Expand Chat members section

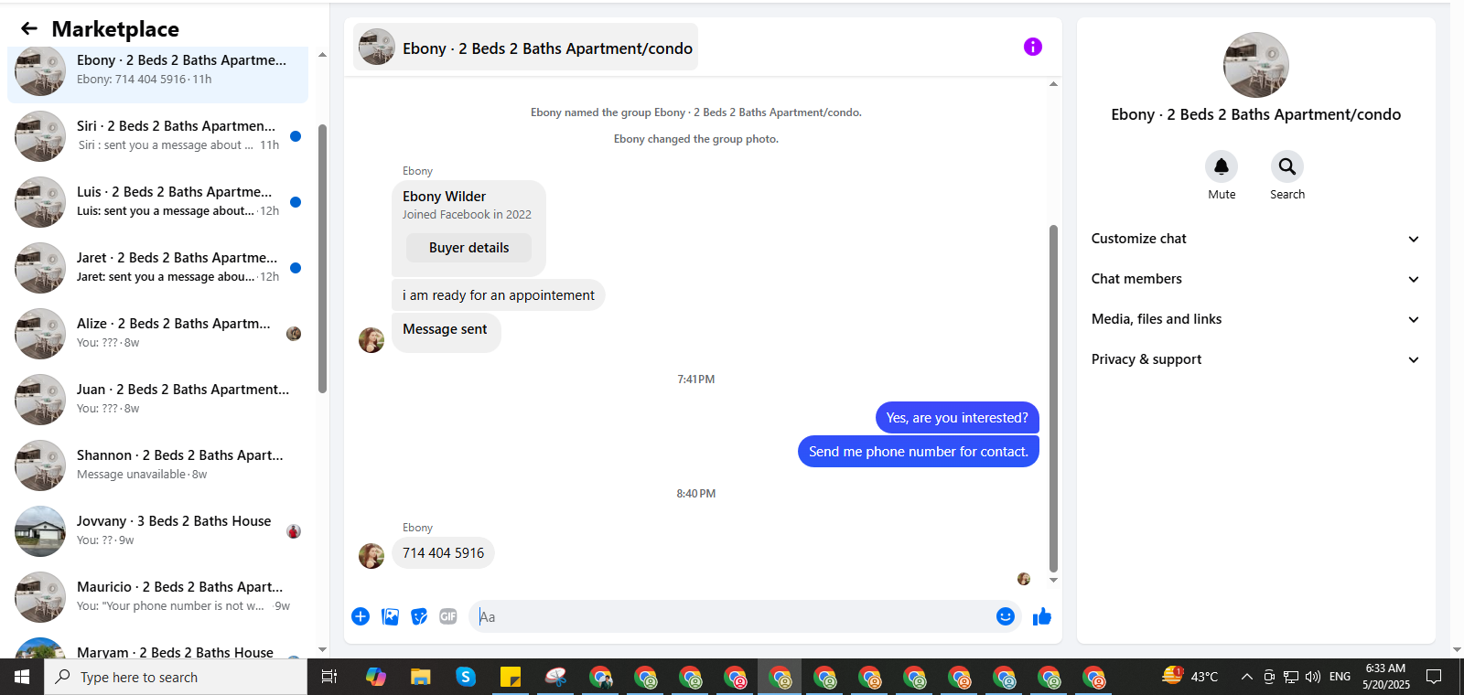click(x=1255, y=279)
